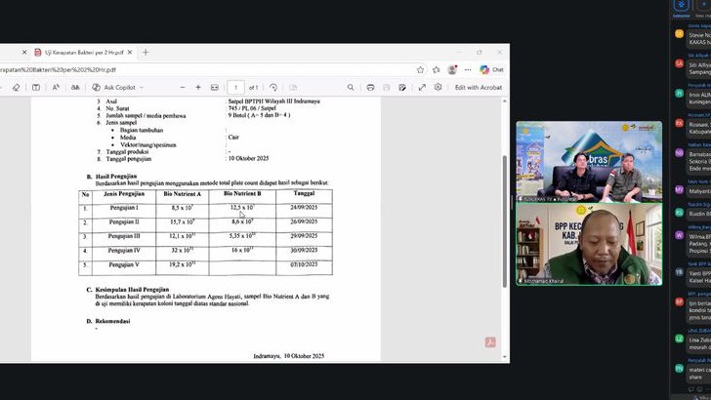
Task: Click scrollbar up arrow in PDF viewer
Action: pos(505,101)
